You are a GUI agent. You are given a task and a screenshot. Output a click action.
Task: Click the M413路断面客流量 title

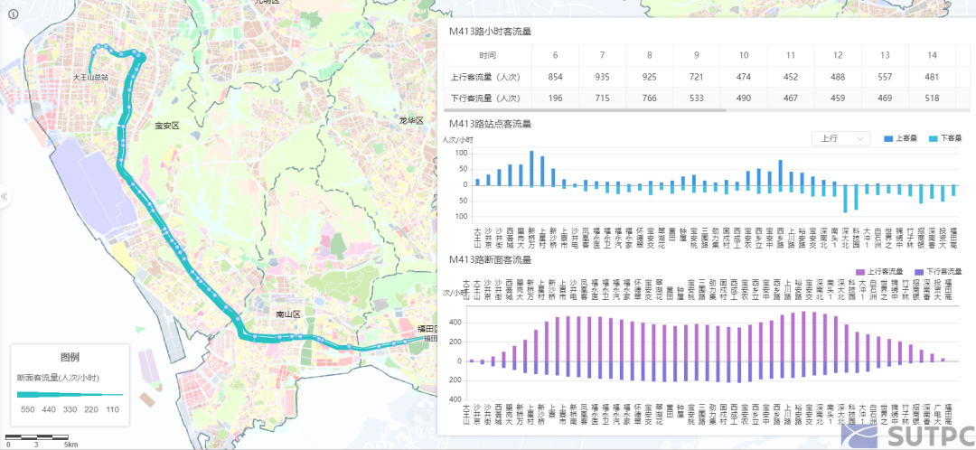490,259
